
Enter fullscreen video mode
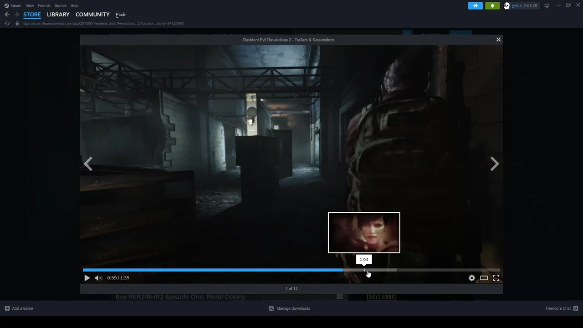tap(496, 278)
